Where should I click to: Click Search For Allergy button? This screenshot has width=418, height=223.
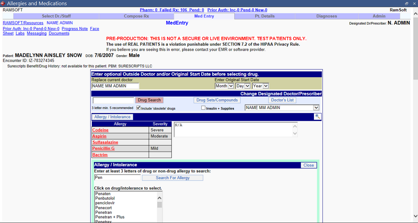[x=172, y=178]
